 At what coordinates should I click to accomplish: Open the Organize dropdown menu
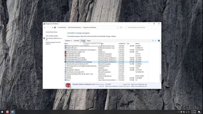coord(69,41)
